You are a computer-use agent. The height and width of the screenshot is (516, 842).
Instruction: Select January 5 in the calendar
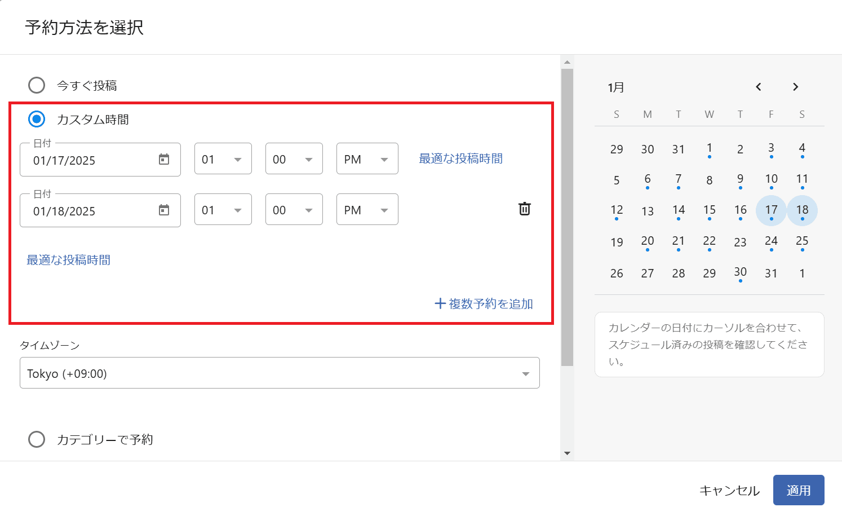point(617,180)
